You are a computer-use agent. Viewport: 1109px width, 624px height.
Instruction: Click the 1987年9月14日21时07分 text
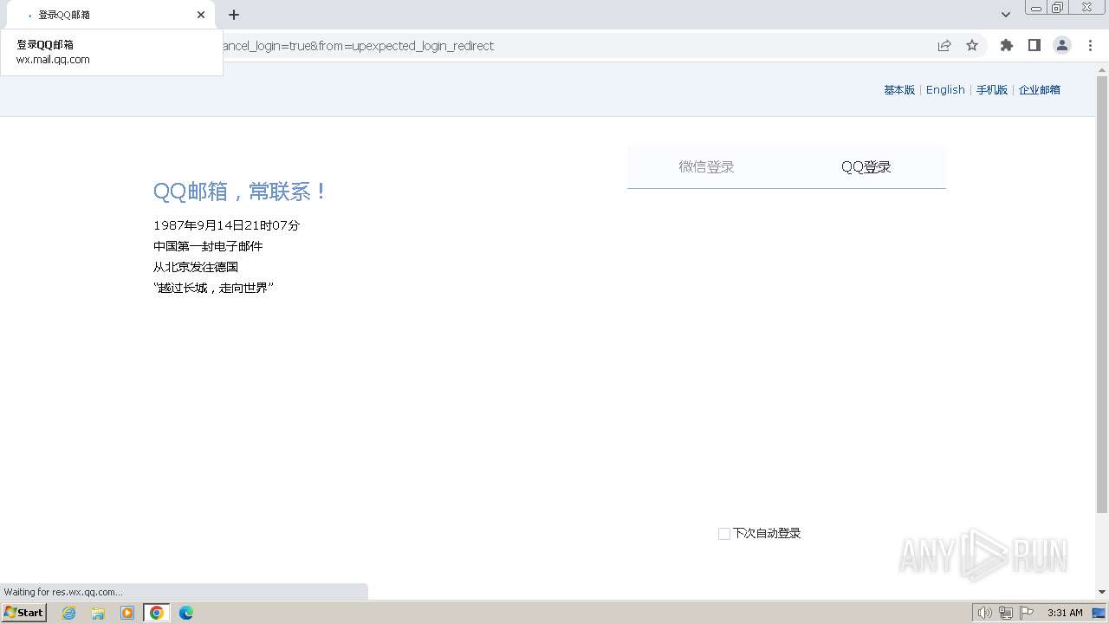click(x=226, y=225)
